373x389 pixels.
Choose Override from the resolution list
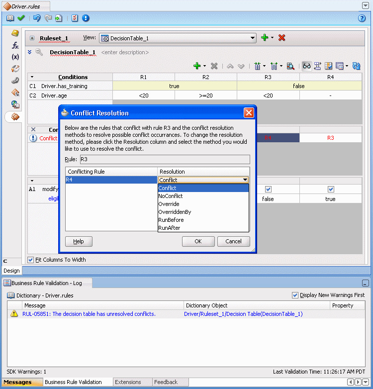coord(169,204)
